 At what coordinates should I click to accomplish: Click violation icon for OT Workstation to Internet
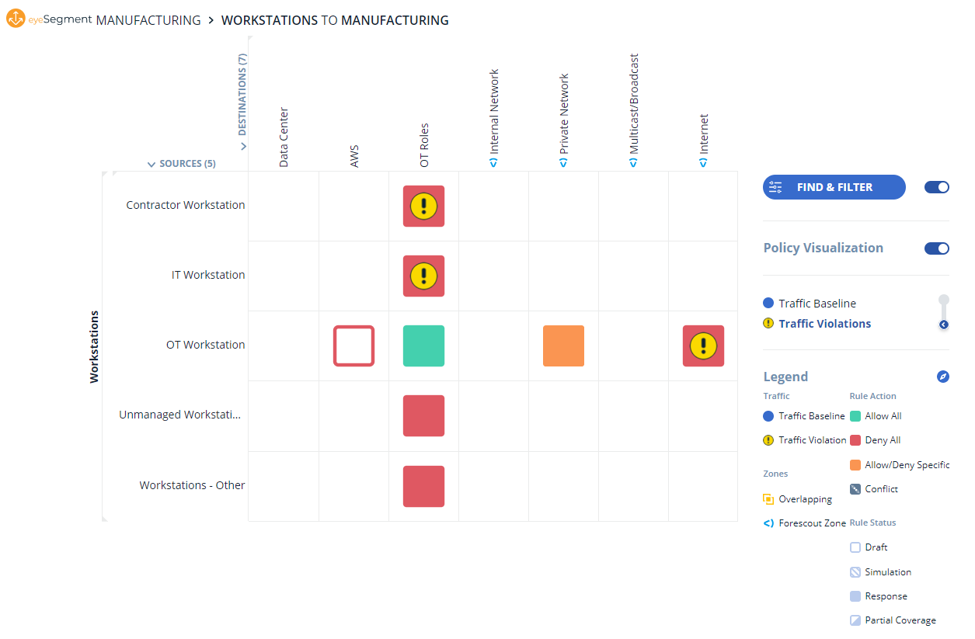point(703,346)
